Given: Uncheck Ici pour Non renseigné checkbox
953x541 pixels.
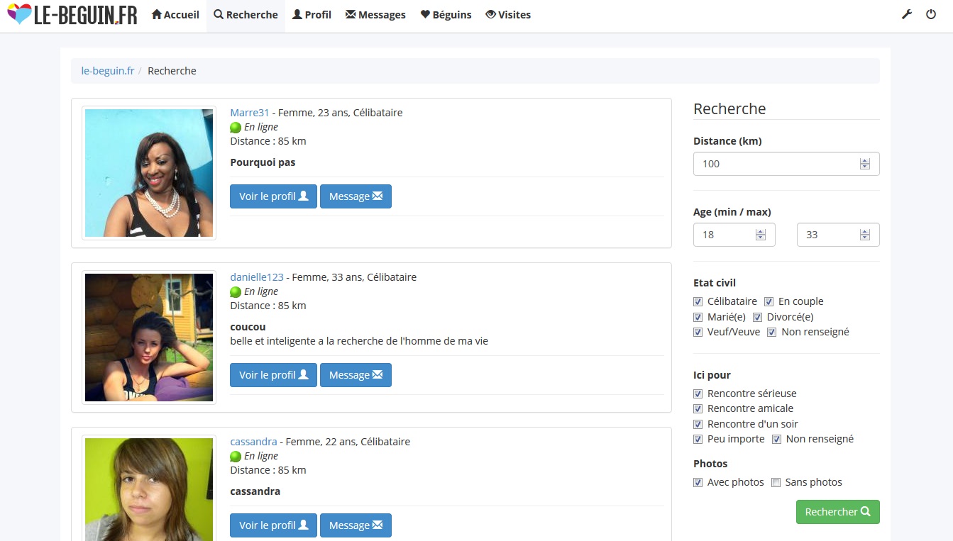Looking at the screenshot, I should click(x=777, y=440).
